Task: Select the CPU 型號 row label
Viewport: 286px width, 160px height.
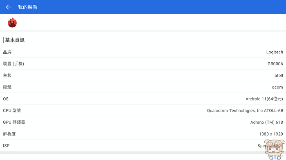Action: (x=12, y=111)
